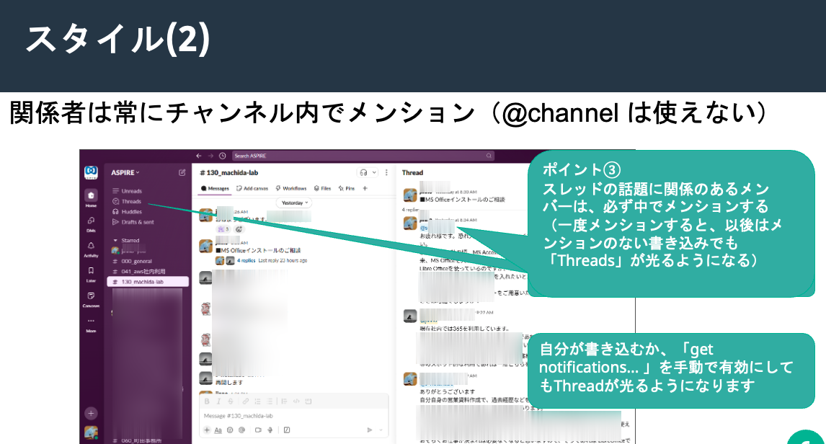826x444 pixels.
Task: Go to Home in Slack rail
Action: [91, 198]
